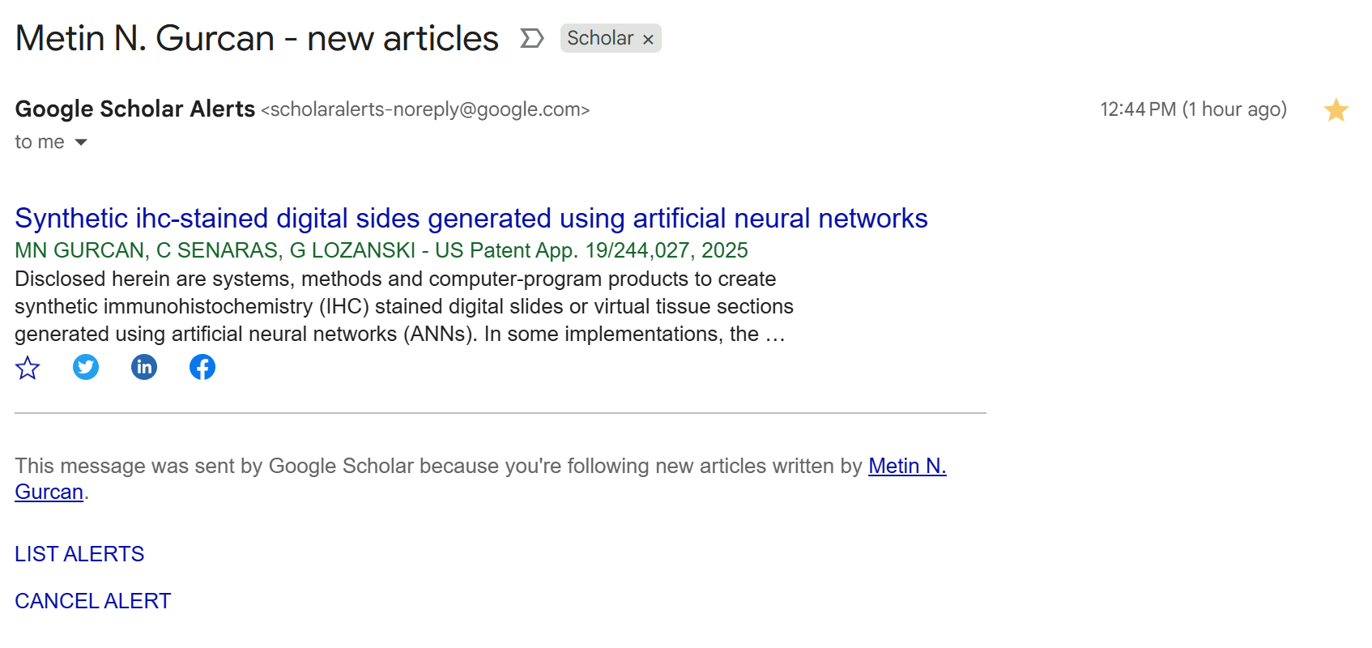Click the importance marker next to subject
The height and width of the screenshot is (648, 1372).
click(x=531, y=38)
